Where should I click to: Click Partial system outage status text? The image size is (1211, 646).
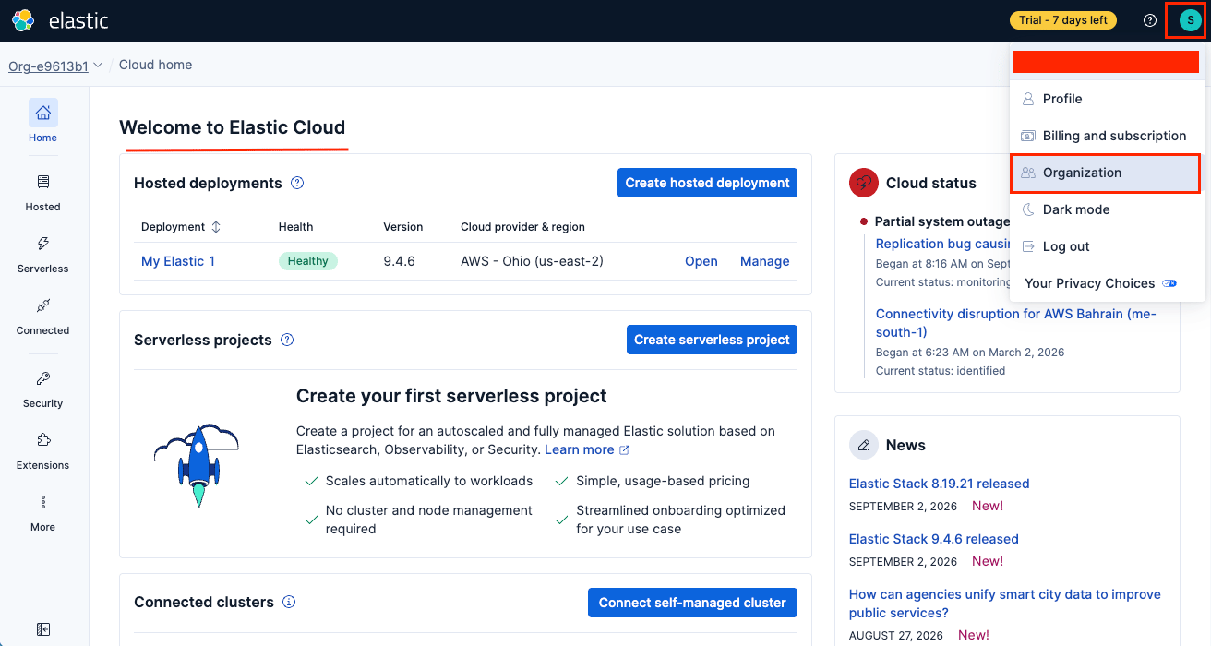pyautogui.click(x=942, y=221)
